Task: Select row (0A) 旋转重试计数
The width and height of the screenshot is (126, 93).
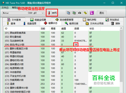Action: [x=62, y=64]
